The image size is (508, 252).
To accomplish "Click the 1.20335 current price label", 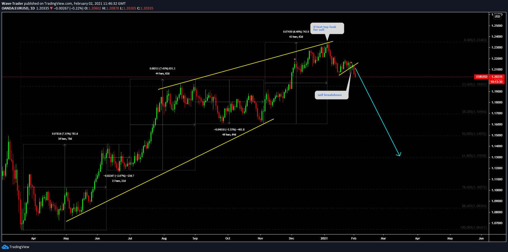I will point(497,77).
